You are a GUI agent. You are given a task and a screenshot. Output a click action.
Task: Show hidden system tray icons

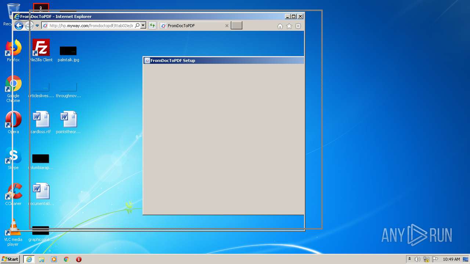click(x=409, y=259)
